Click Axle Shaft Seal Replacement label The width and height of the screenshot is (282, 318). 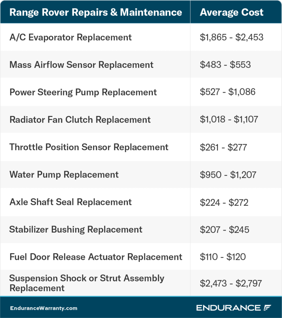click(70, 202)
